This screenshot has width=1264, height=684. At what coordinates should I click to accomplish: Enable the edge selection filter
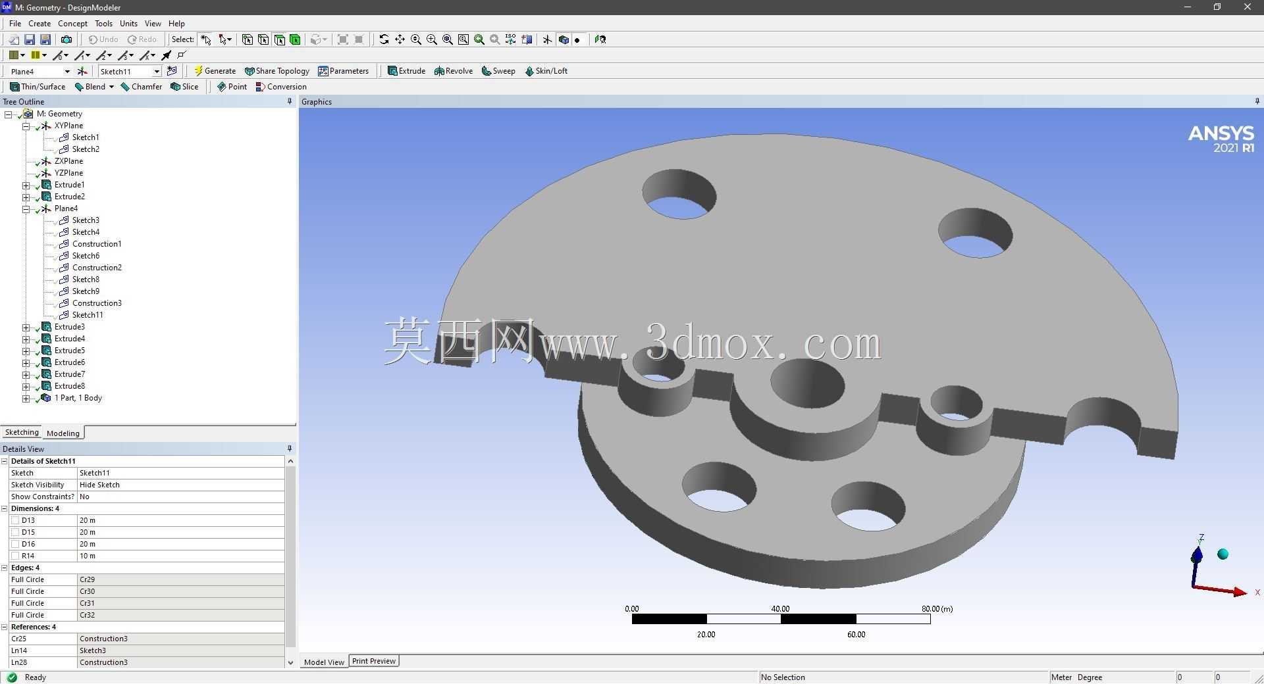click(x=263, y=39)
